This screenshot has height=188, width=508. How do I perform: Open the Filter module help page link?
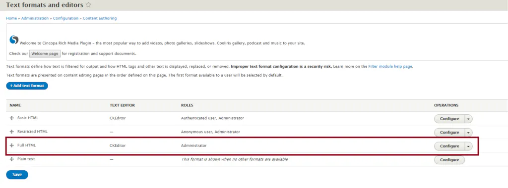point(390,67)
